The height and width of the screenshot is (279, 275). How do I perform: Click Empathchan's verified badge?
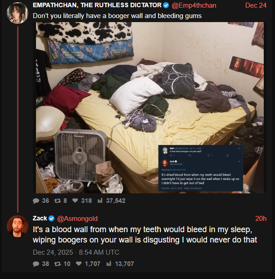(166, 5)
